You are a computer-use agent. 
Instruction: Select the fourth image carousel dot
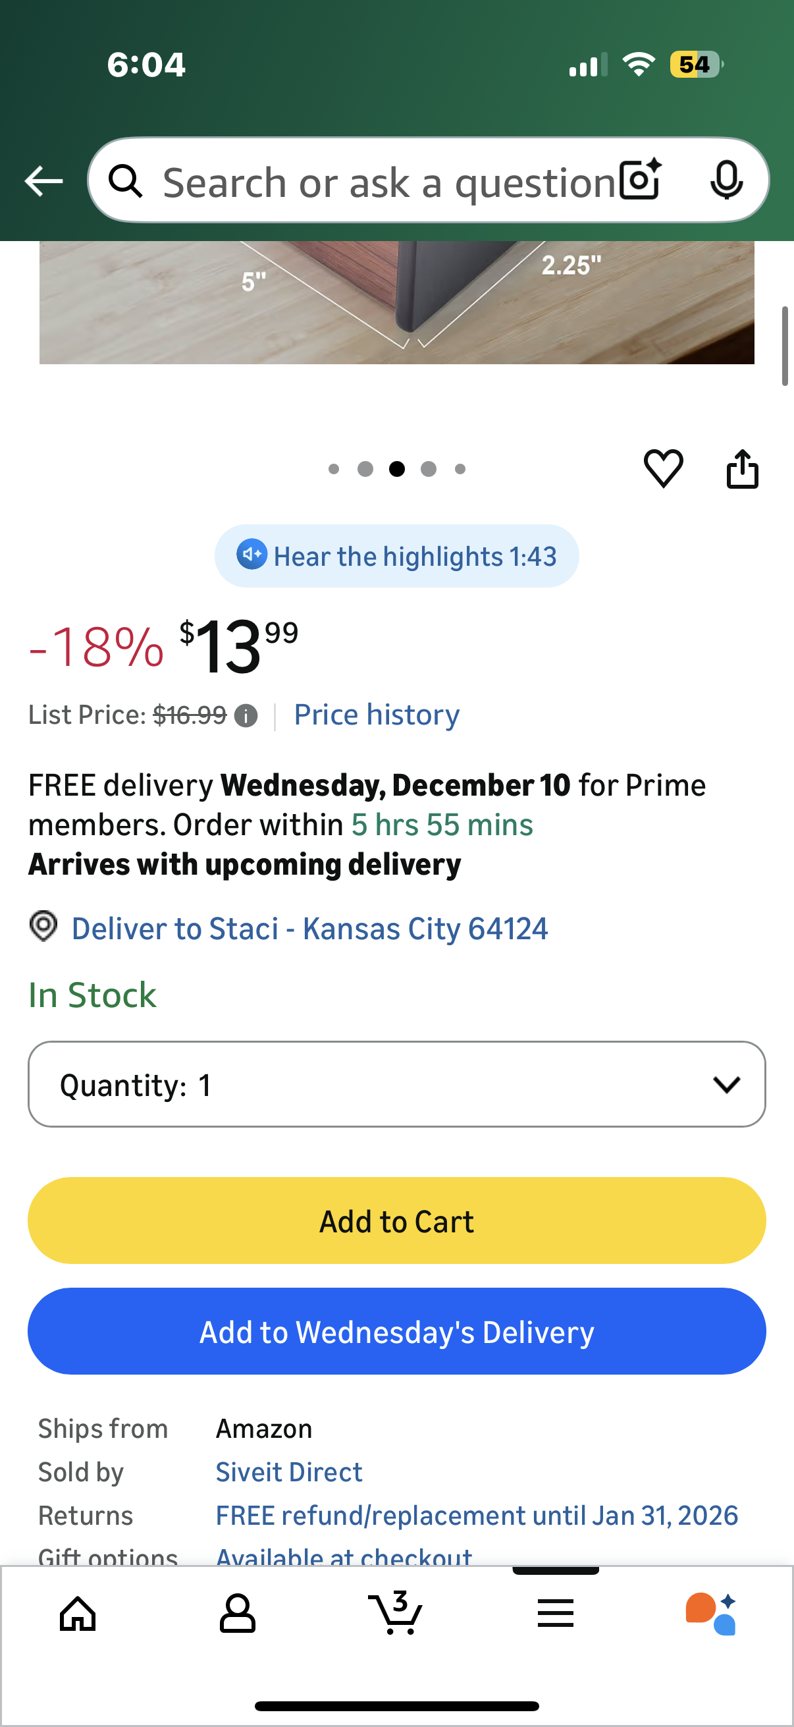coord(429,468)
